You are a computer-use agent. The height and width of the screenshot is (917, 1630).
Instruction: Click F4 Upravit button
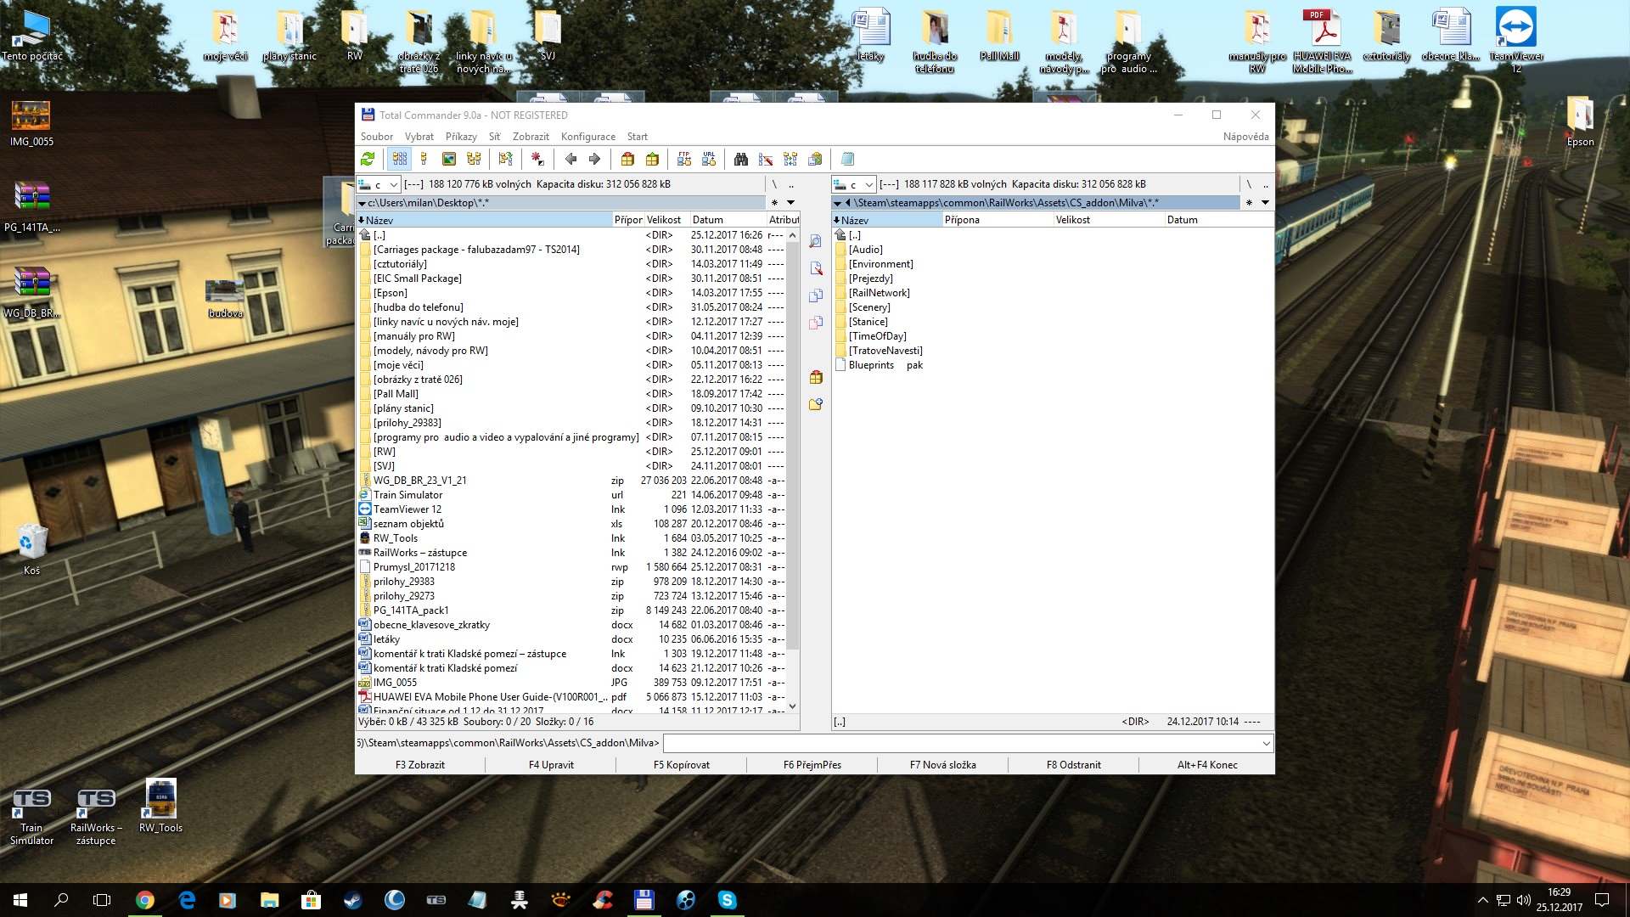click(x=551, y=765)
